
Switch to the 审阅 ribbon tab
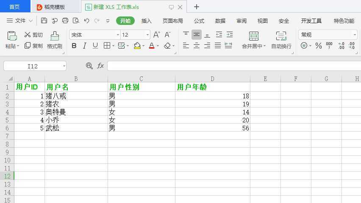point(242,21)
